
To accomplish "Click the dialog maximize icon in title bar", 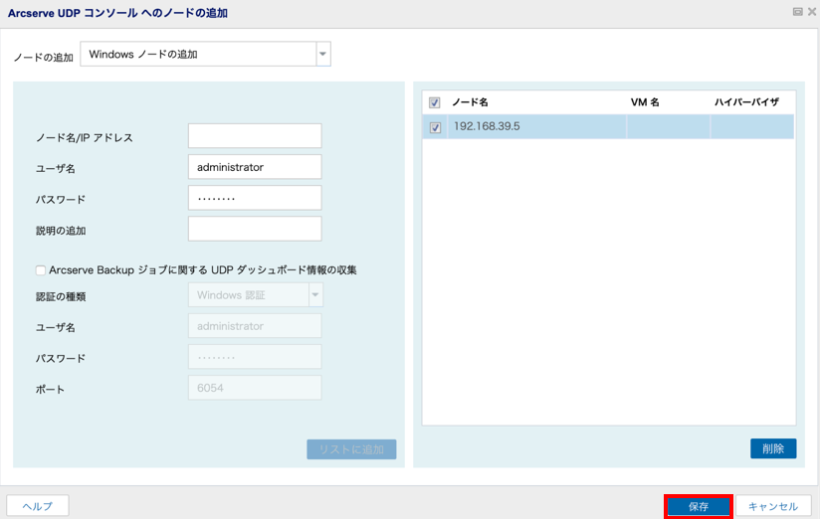I will coord(797,12).
